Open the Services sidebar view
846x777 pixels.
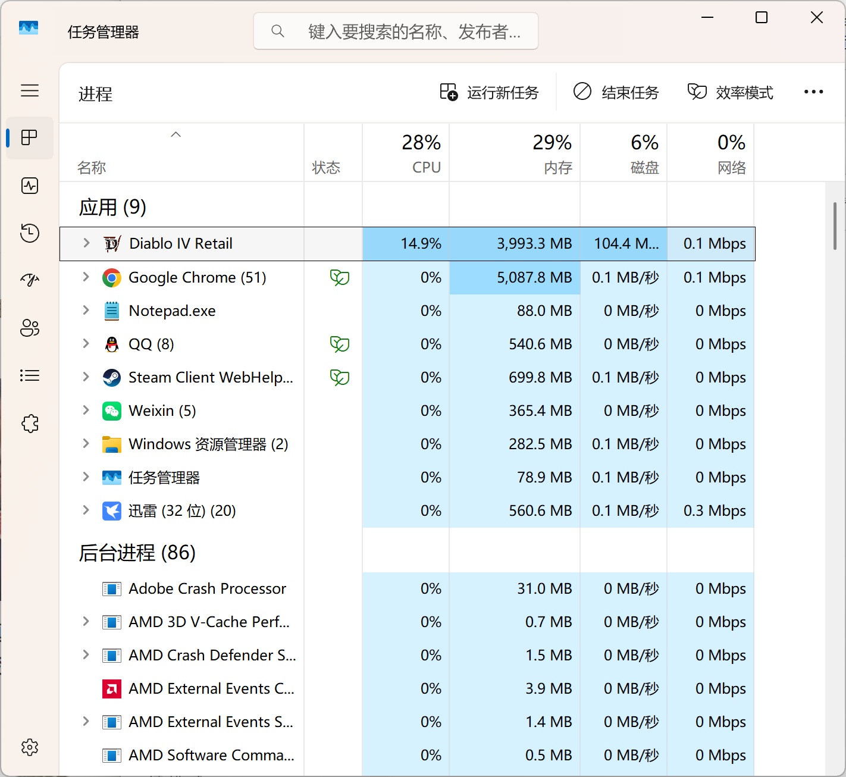30,424
